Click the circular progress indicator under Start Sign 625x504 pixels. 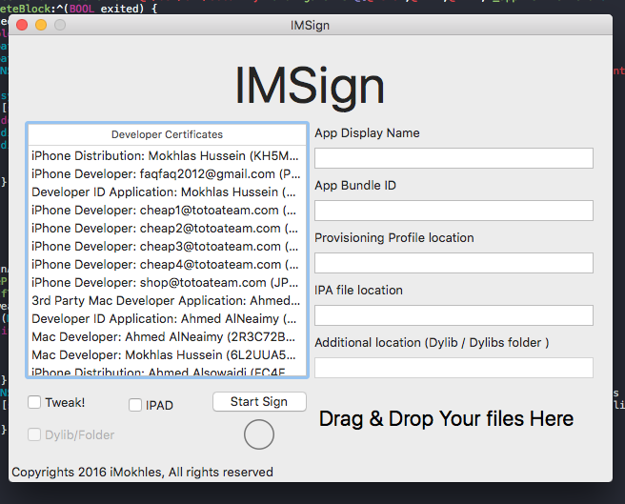coord(259,434)
